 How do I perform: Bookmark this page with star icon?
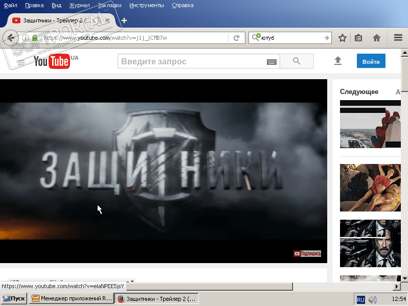tap(343, 38)
